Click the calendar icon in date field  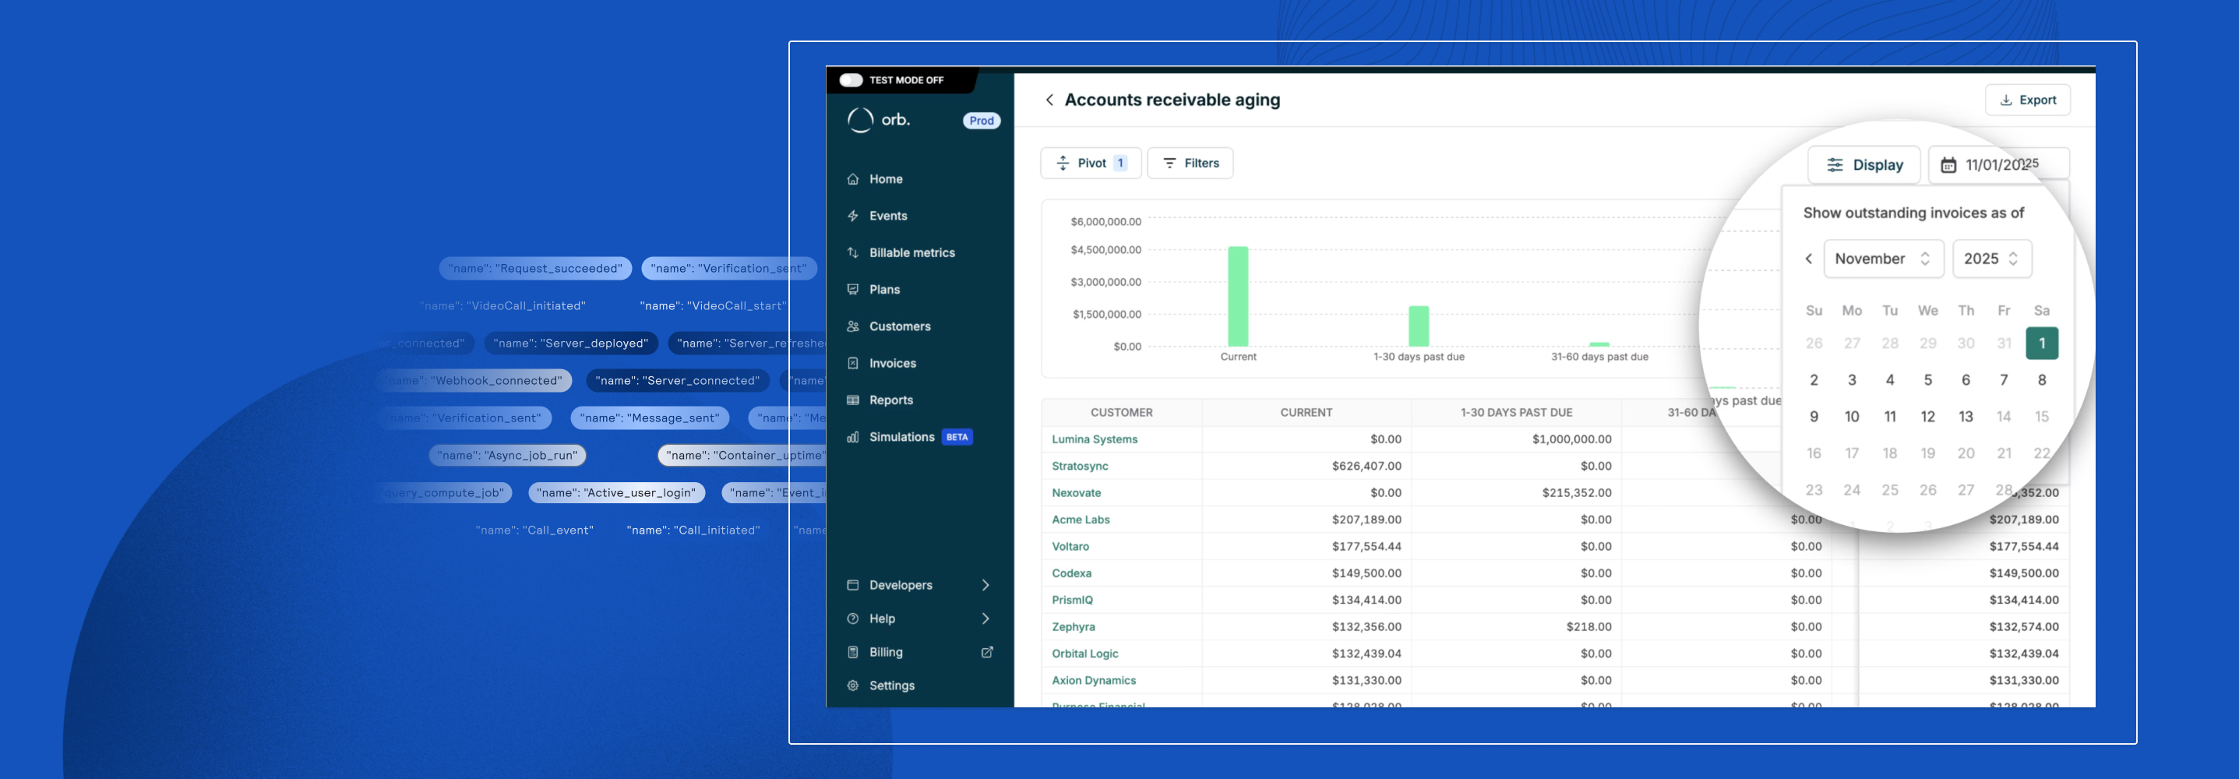point(1948,165)
